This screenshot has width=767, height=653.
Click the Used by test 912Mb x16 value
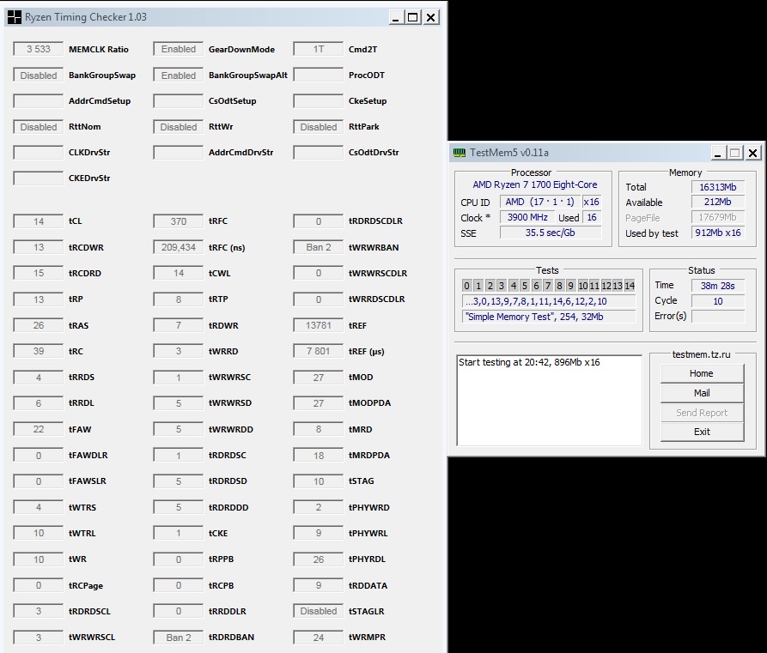(717, 233)
